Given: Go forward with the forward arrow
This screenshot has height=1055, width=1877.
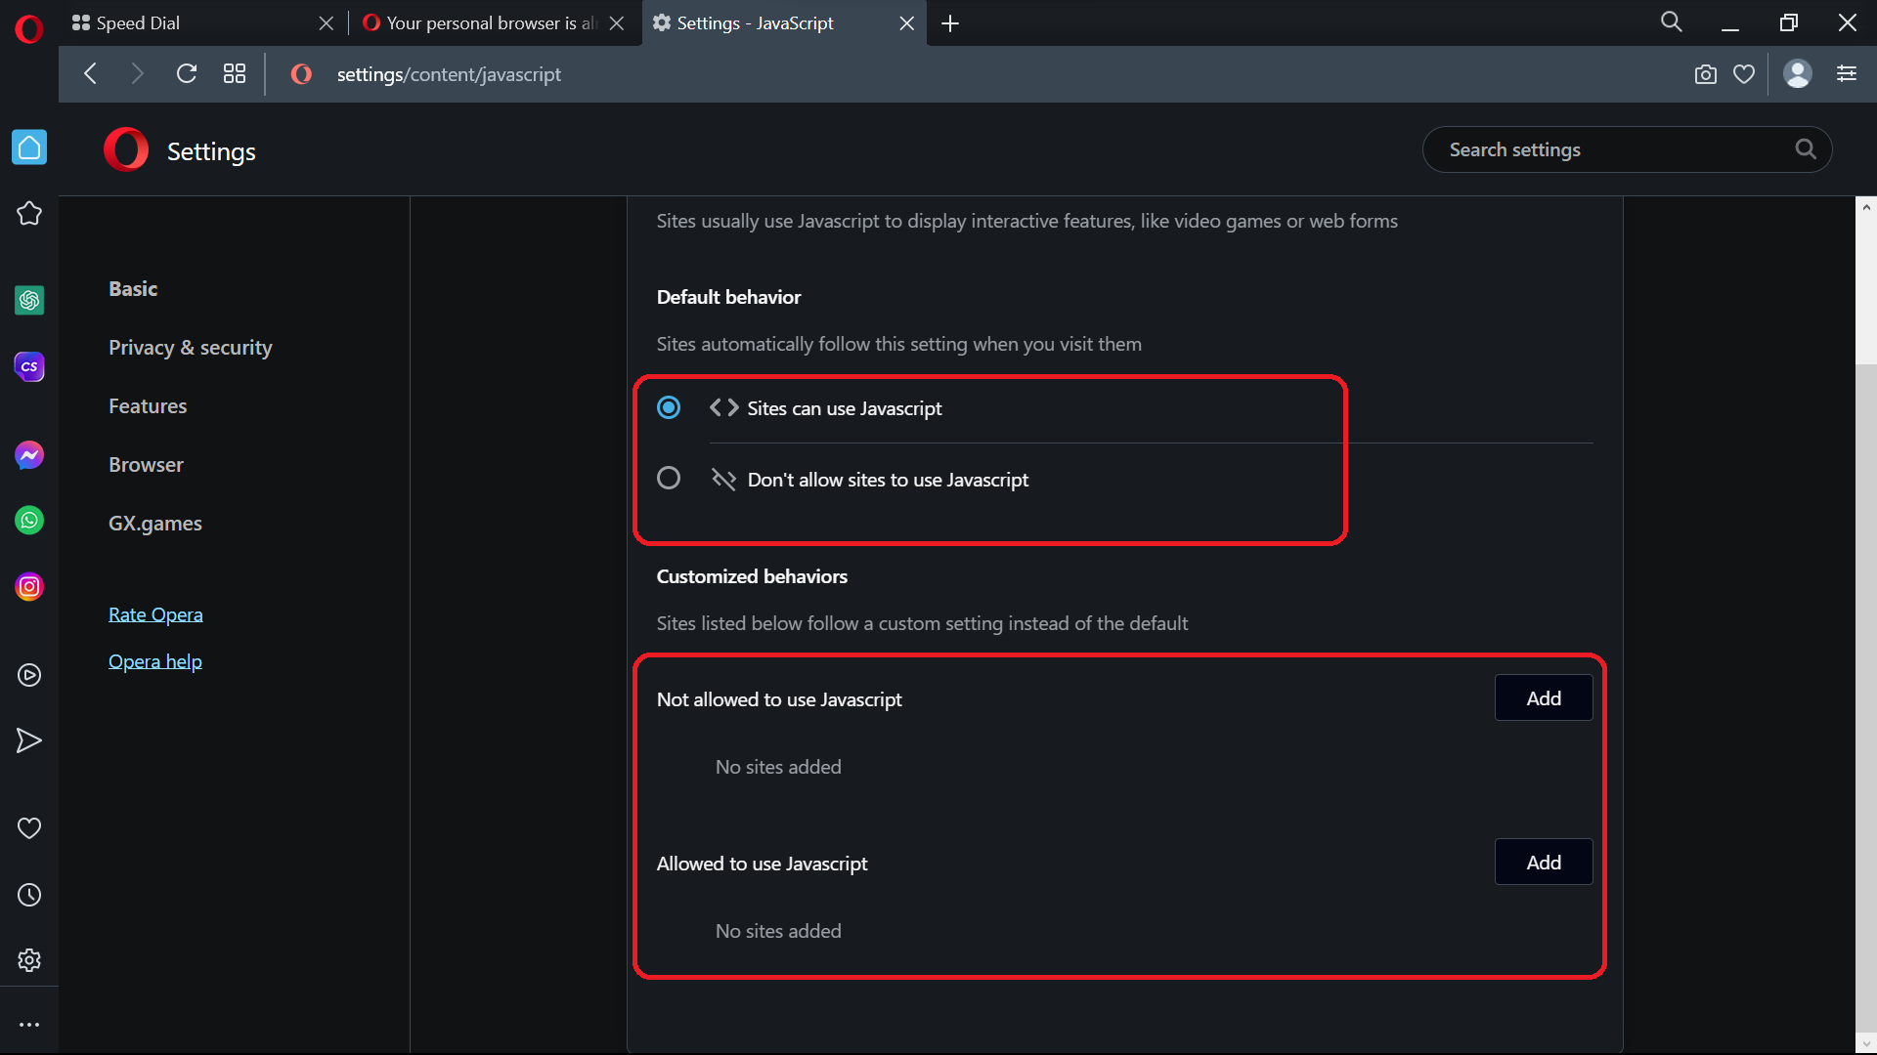Looking at the screenshot, I should point(137,74).
